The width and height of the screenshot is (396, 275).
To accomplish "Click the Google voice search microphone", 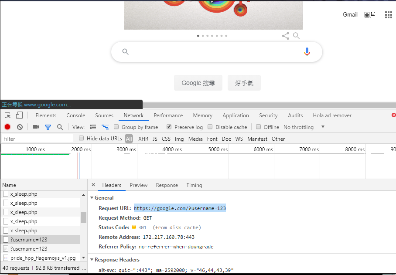I will (307, 52).
